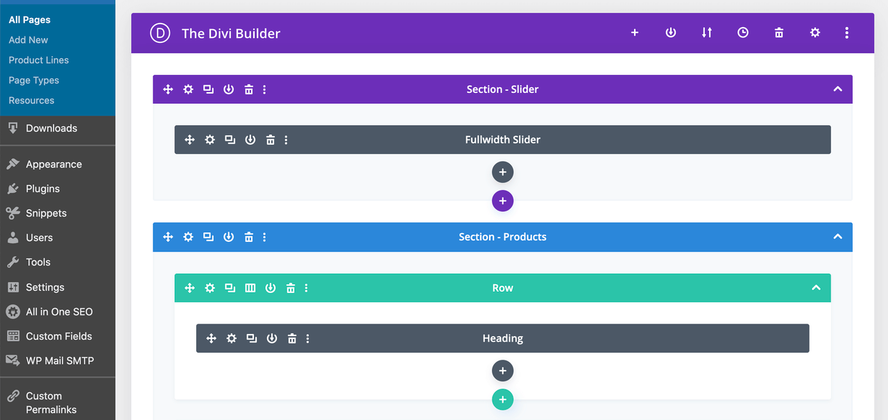Save Section - Slider to library

[228, 89]
